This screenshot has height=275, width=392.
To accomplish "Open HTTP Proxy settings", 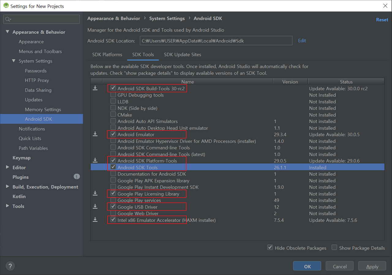I will click(37, 80).
